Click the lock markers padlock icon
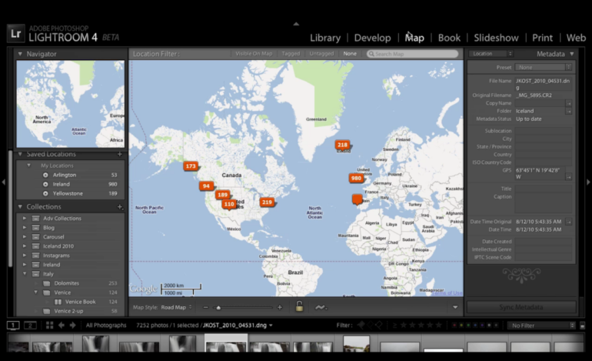 (x=299, y=307)
